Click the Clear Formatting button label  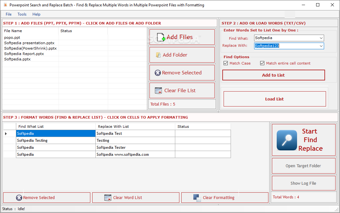coord(219,198)
